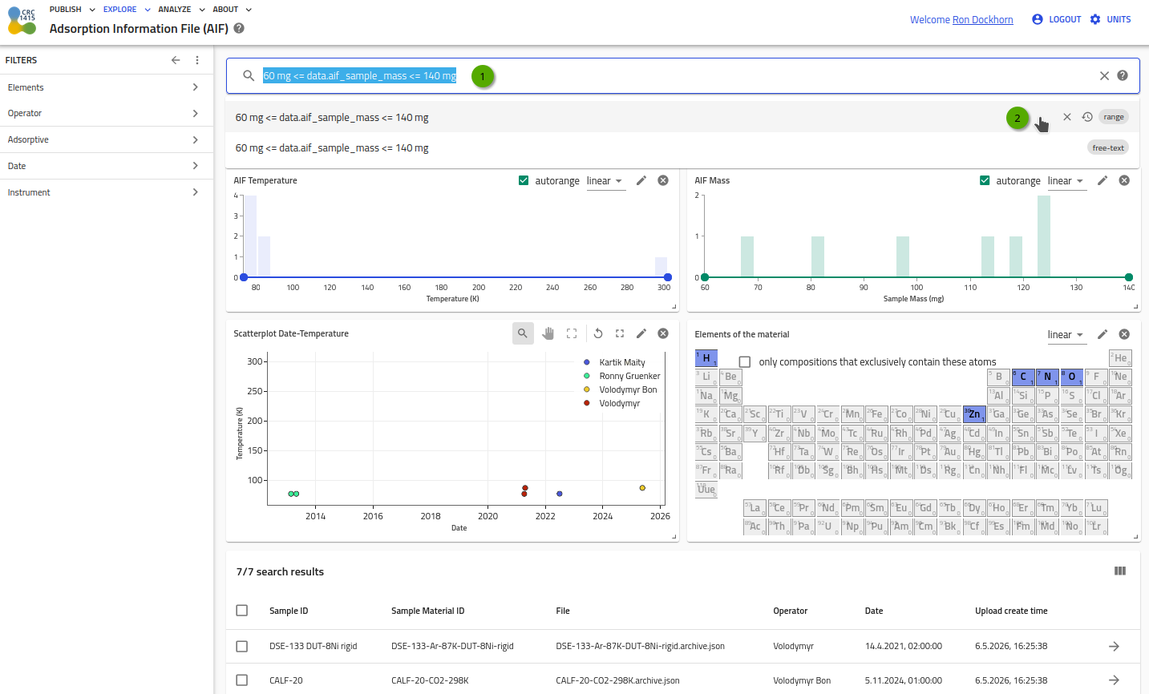Screen dimensions: 1149x694
Task: Activate the scatterplot zoom magnifier tool
Action: coord(523,333)
